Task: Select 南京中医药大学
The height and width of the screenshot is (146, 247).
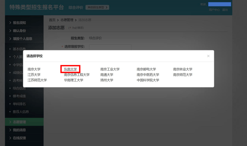Action: click(148, 75)
